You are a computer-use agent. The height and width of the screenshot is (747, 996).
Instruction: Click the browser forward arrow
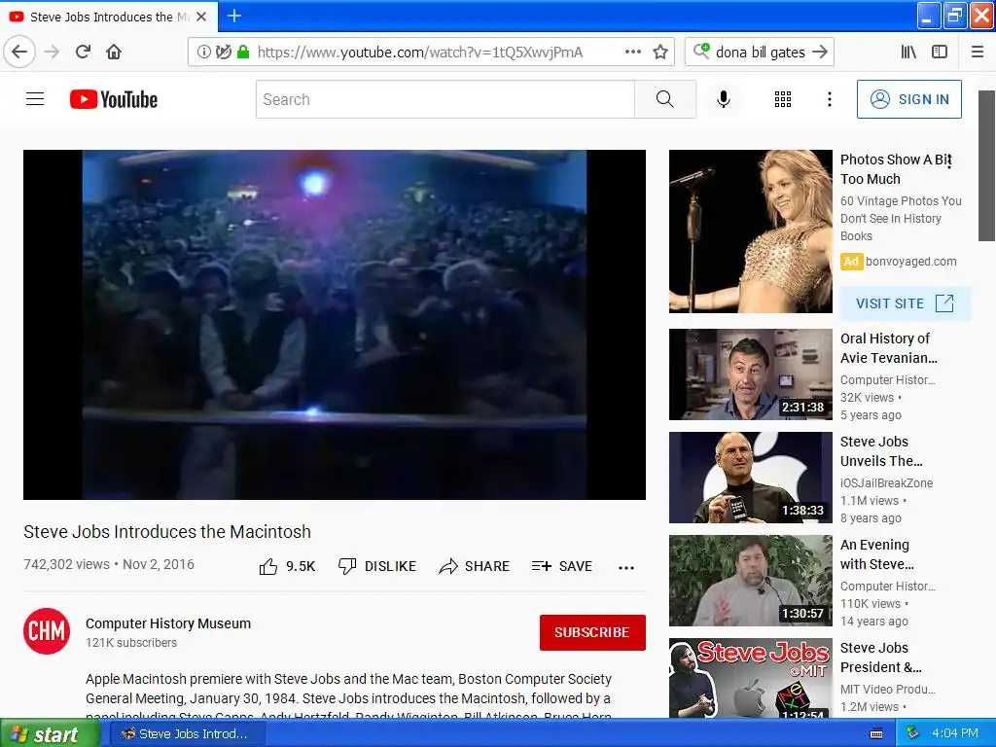(x=53, y=52)
